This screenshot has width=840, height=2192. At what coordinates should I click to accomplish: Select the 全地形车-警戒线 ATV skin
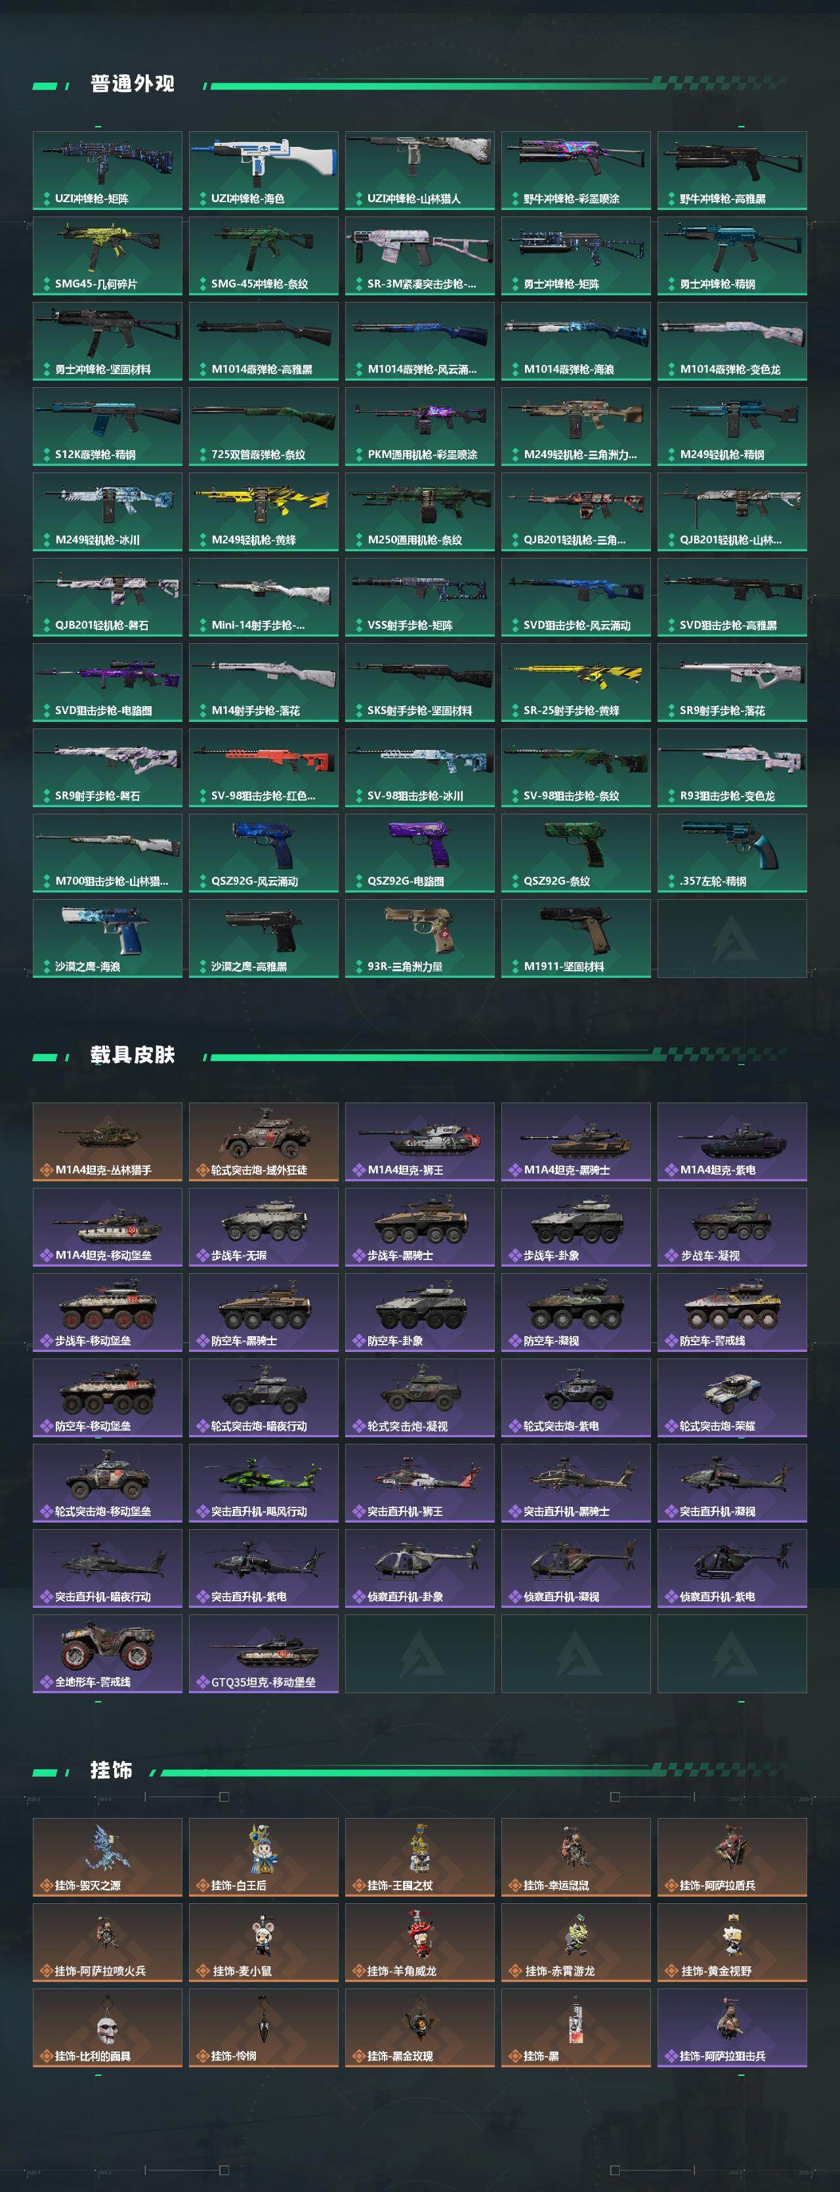coord(107,1653)
